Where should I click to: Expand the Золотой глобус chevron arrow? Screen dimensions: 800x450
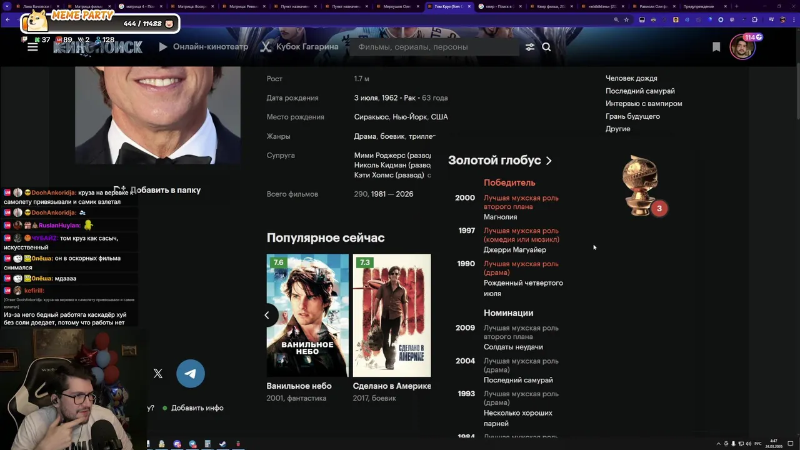[x=549, y=161]
